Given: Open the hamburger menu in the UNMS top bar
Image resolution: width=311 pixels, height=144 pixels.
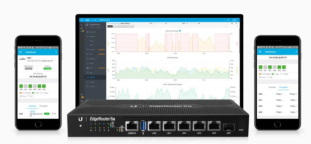Looking at the screenshot, I should click(x=82, y=20).
